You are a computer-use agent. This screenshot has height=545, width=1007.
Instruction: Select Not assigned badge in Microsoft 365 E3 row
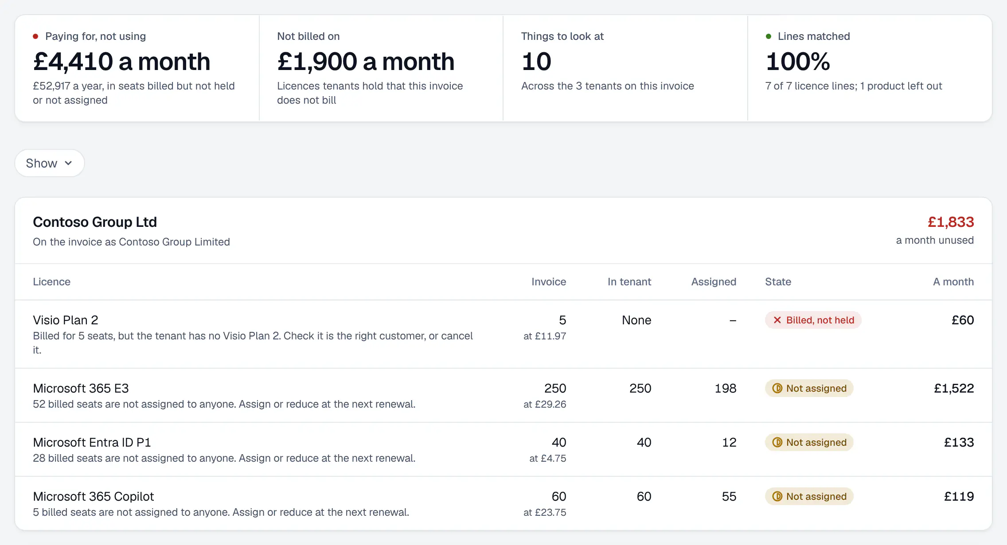pyautogui.click(x=809, y=388)
